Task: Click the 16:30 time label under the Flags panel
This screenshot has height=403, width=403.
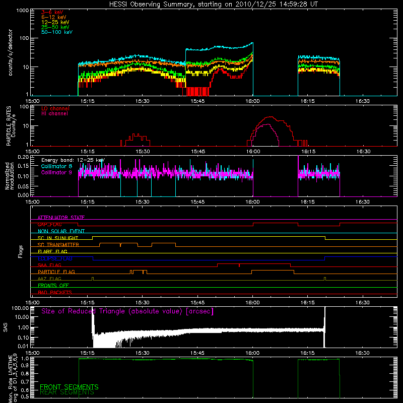Action: 362,303
